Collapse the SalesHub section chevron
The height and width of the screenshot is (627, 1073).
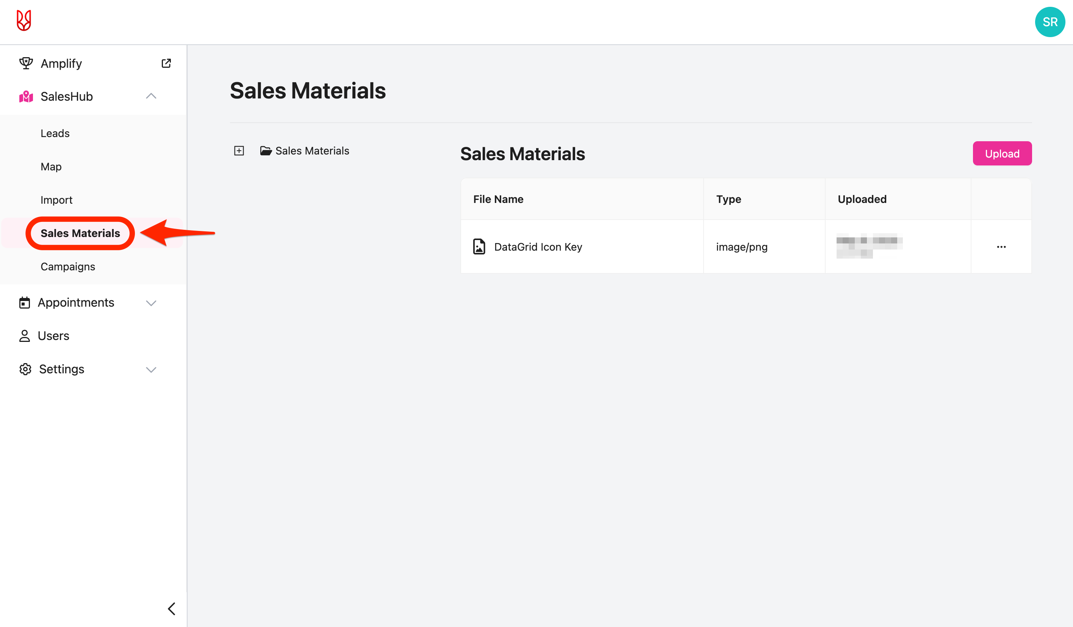coord(151,97)
